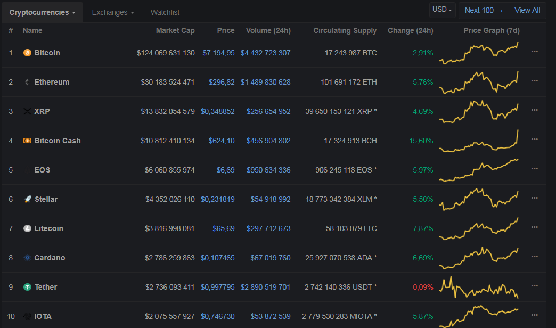This screenshot has height=328, width=556.
Task: Open the more options menu for Tether
Action: click(x=534, y=286)
